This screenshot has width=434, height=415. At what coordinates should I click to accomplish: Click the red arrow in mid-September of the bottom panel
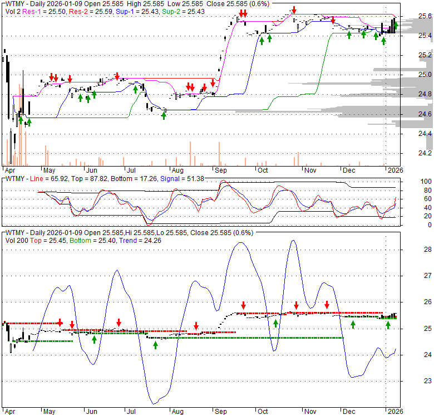[x=244, y=305]
